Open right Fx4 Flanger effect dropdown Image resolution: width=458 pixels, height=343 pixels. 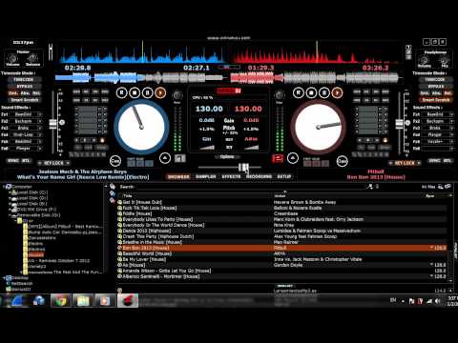click(451, 134)
